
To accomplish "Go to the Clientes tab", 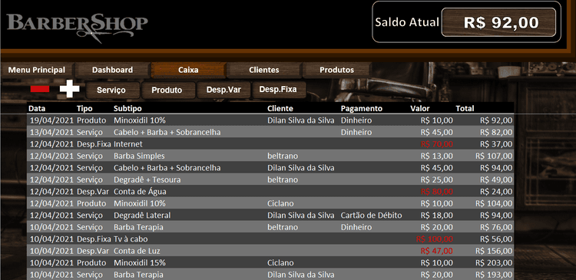I will point(264,70).
